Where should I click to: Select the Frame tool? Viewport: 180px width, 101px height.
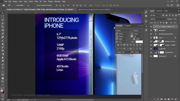[x=3, y=30]
